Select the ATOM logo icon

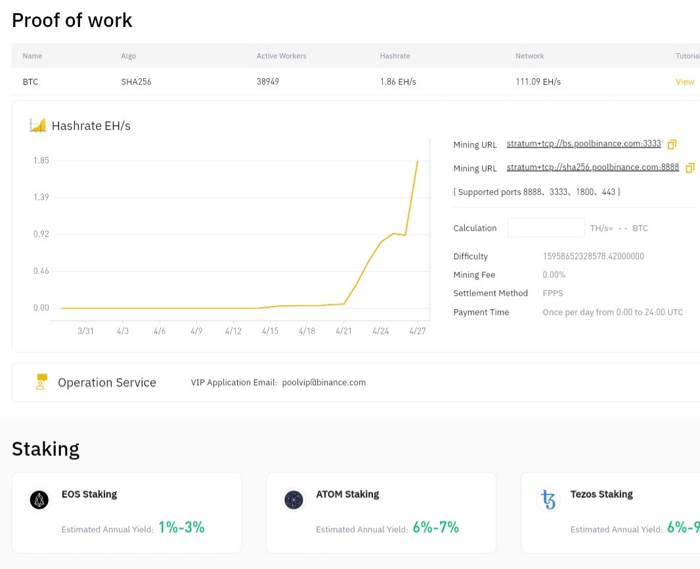coord(294,499)
